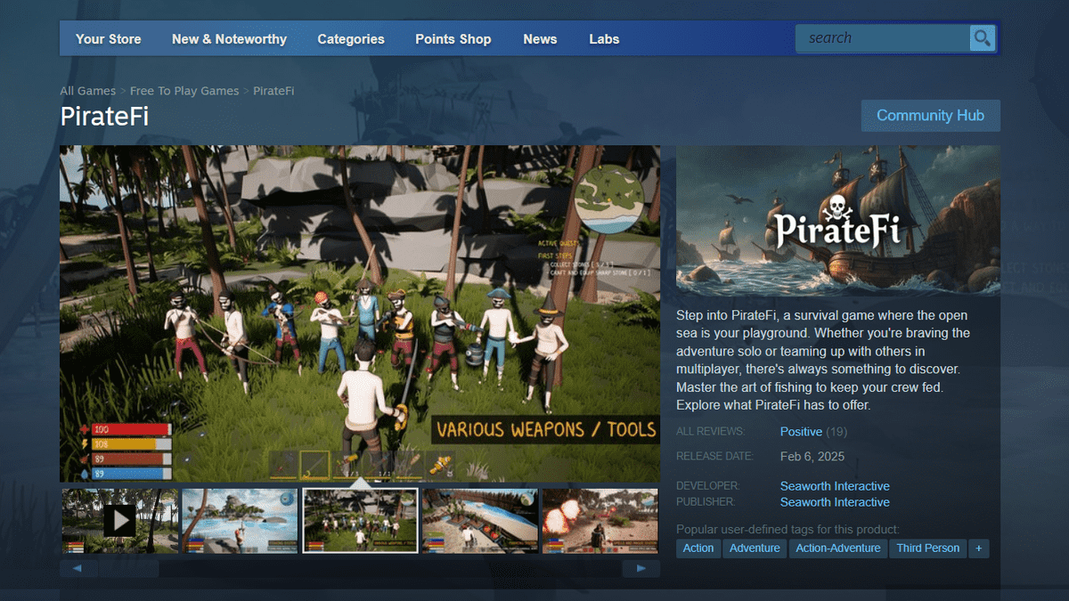The width and height of the screenshot is (1069, 601).
Task: Select the Third Person tag
Action: click(x=928, y=548)
